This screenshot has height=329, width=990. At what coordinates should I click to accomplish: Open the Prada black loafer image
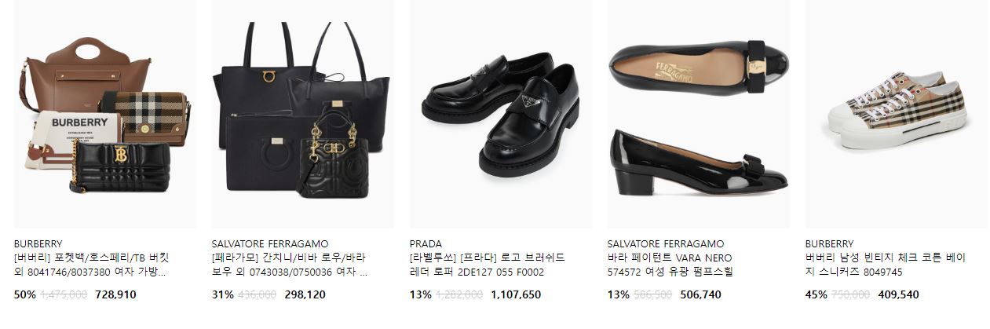click(x=501, y=115)
